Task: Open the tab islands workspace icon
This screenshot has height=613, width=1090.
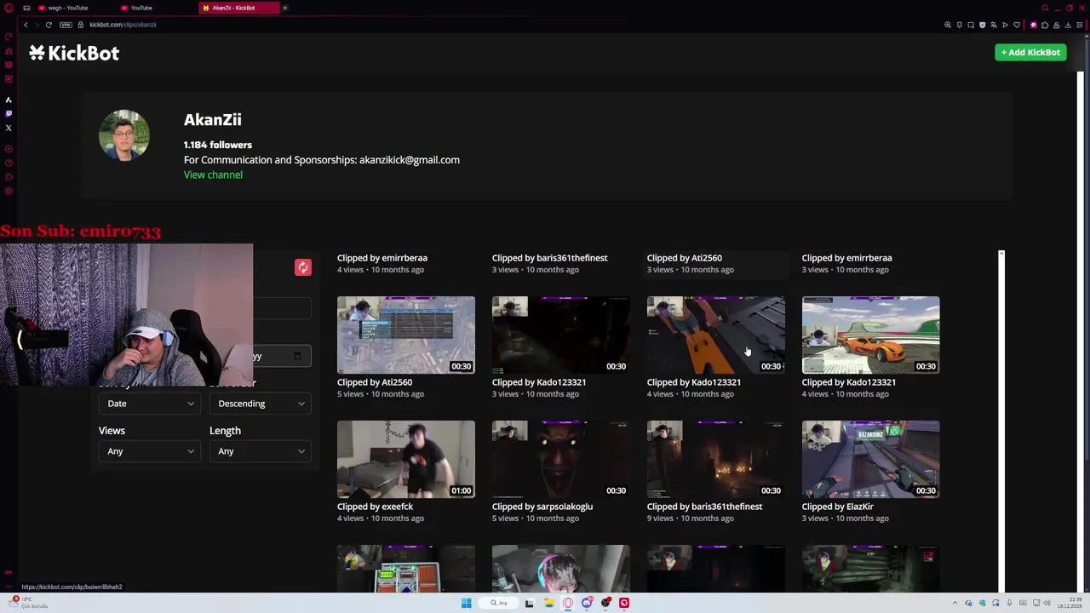Action: (26, 8)
